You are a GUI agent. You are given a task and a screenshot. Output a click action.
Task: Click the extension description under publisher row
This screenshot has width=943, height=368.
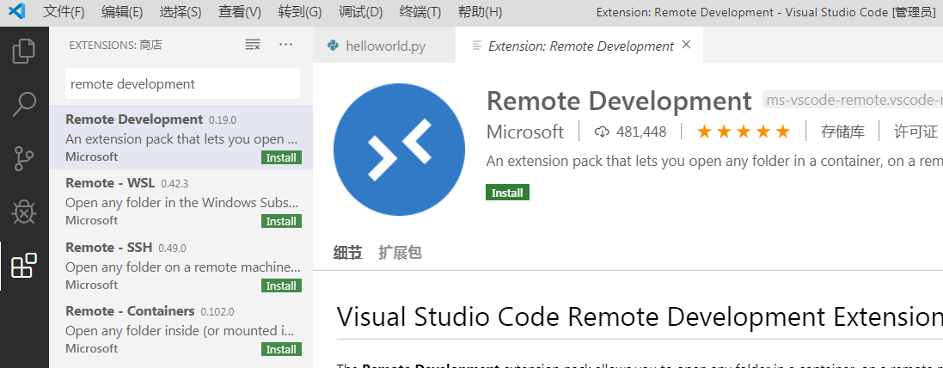pyautogui.click(x=714, y=161)
